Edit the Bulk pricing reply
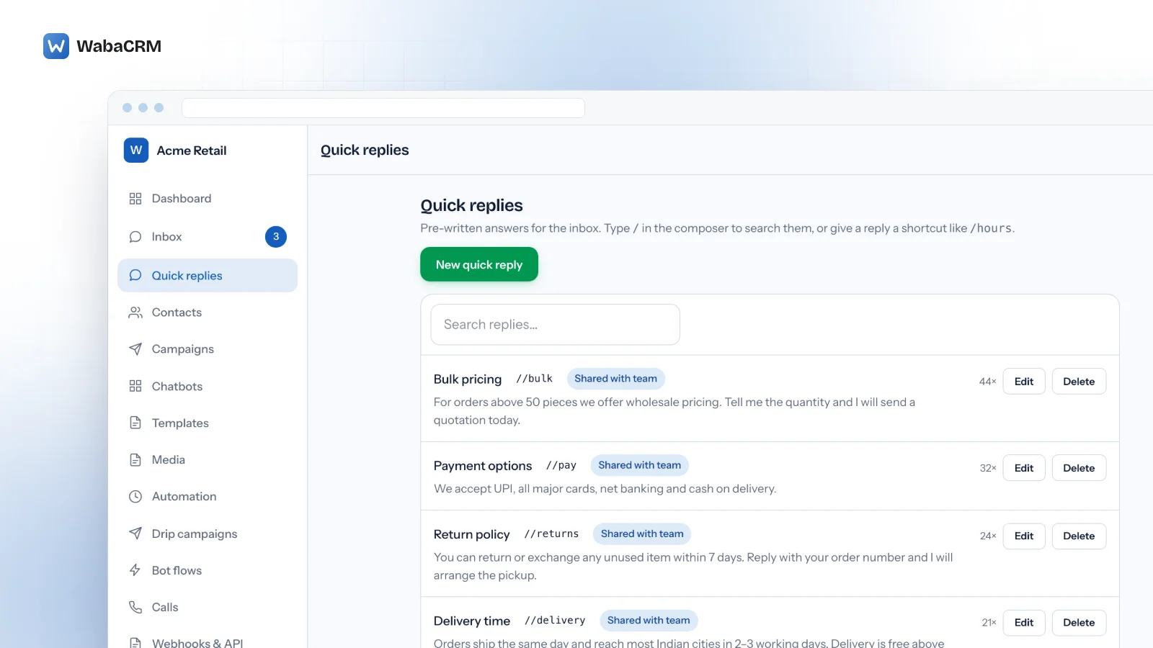 (x=1024, y=382)
